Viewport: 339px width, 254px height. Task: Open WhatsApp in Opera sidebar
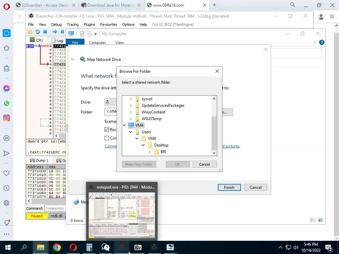pos(7,103)
